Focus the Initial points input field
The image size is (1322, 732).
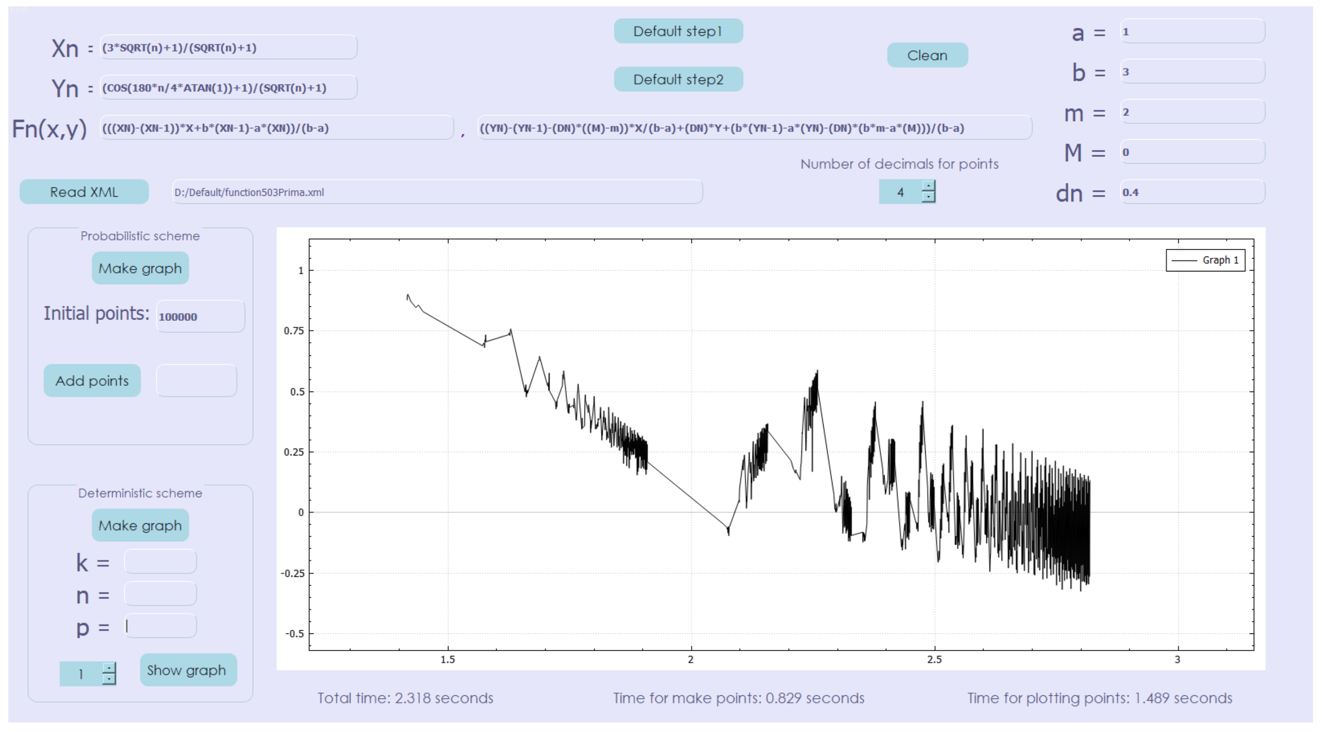[200, 316]
